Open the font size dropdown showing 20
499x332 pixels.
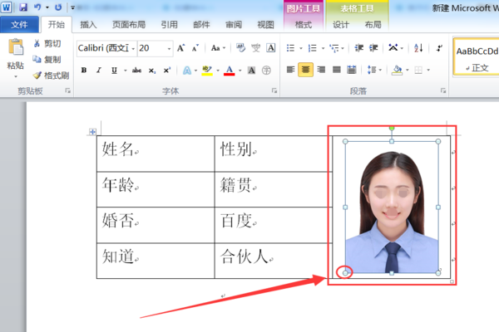168,49
